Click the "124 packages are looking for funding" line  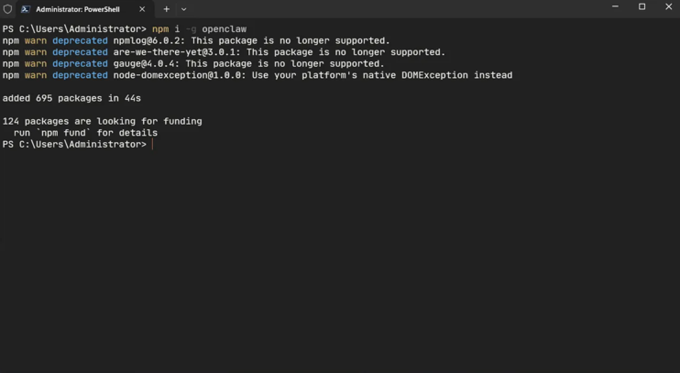102,122
